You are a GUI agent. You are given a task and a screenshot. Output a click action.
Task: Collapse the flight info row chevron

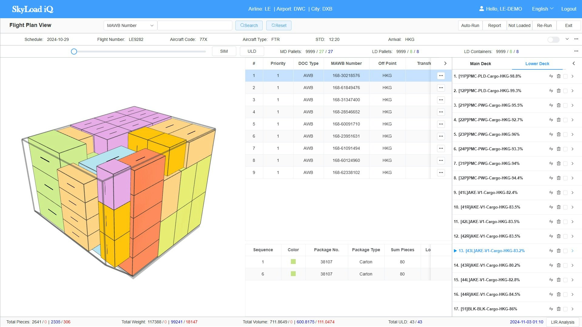point(567,39)
